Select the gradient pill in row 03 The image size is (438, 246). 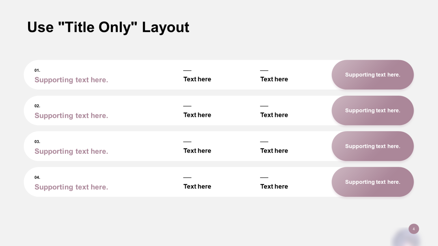tap(373, 146)
